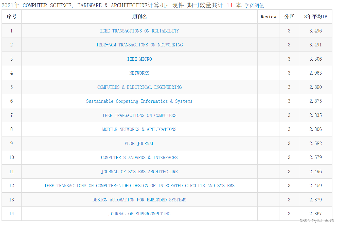Click the 分区 value in the NETWORKS row
Viewport: 338px width, 225px height.
point(289,73)
